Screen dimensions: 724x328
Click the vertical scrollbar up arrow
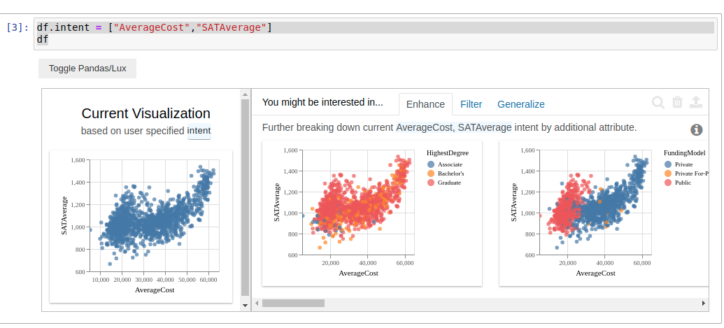pyautogui.click(x=245, y=94)
